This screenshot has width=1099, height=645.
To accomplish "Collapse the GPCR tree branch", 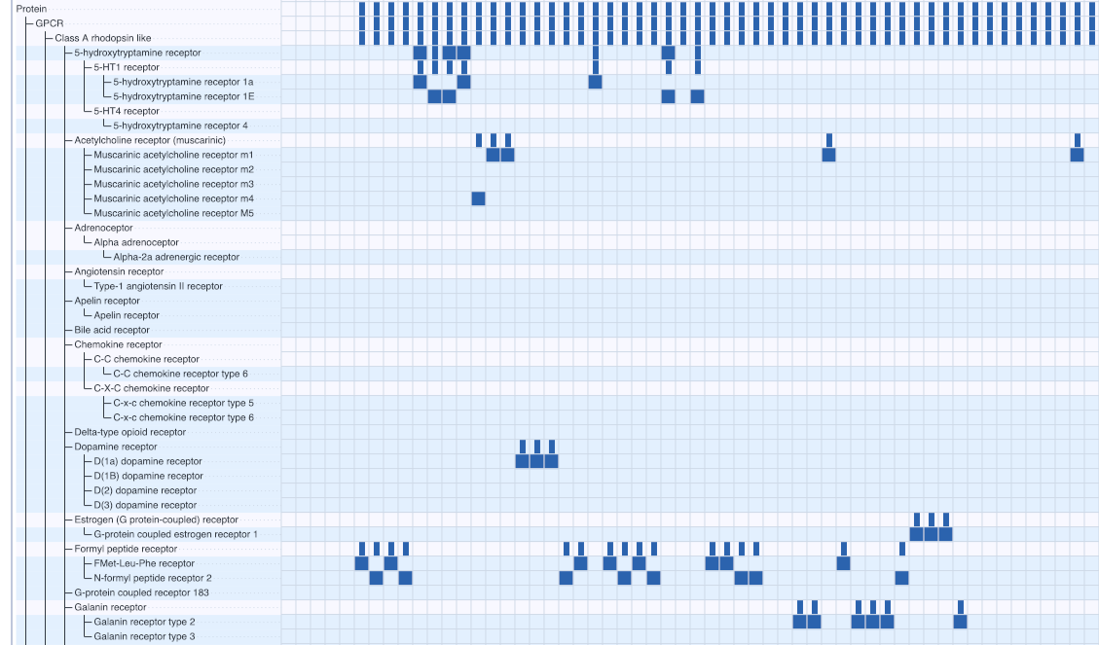I will 48,23.
